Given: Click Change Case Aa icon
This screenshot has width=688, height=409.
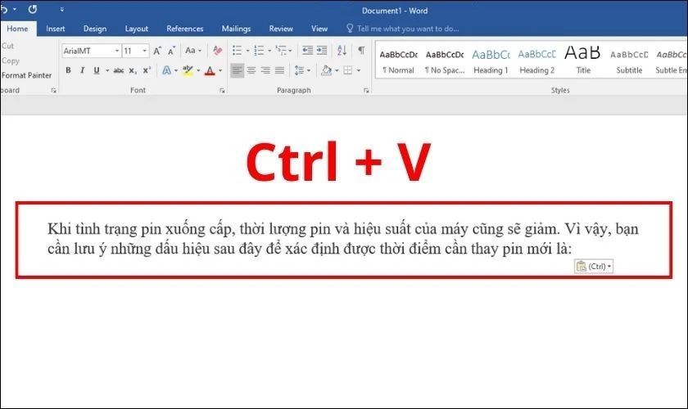Looking at the screenshot, I should coord(190,51).
